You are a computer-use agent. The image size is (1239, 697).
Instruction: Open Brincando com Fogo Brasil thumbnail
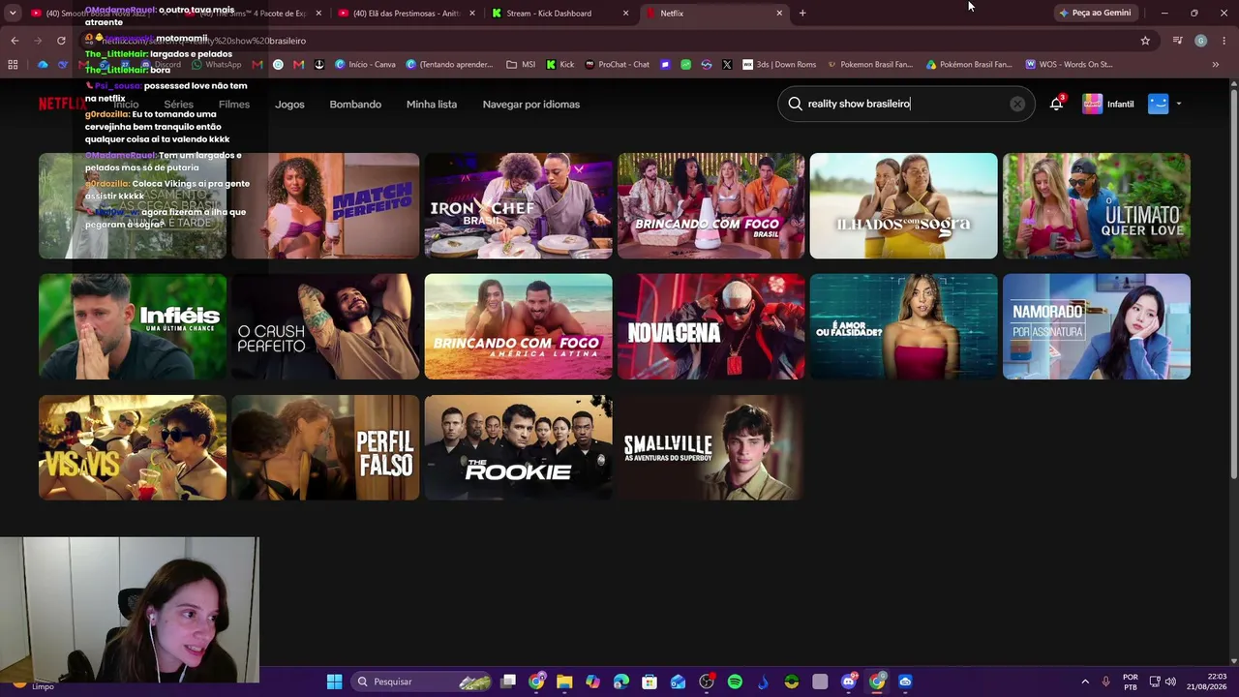pyautogui.click(x=710, y=205)
